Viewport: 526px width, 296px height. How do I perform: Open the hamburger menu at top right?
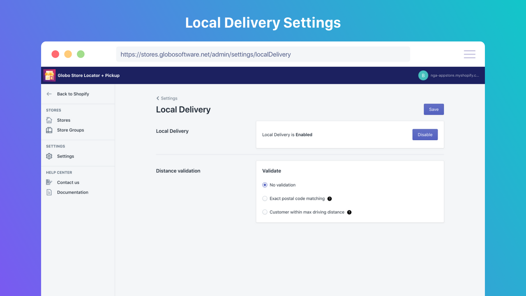(469, 54)
